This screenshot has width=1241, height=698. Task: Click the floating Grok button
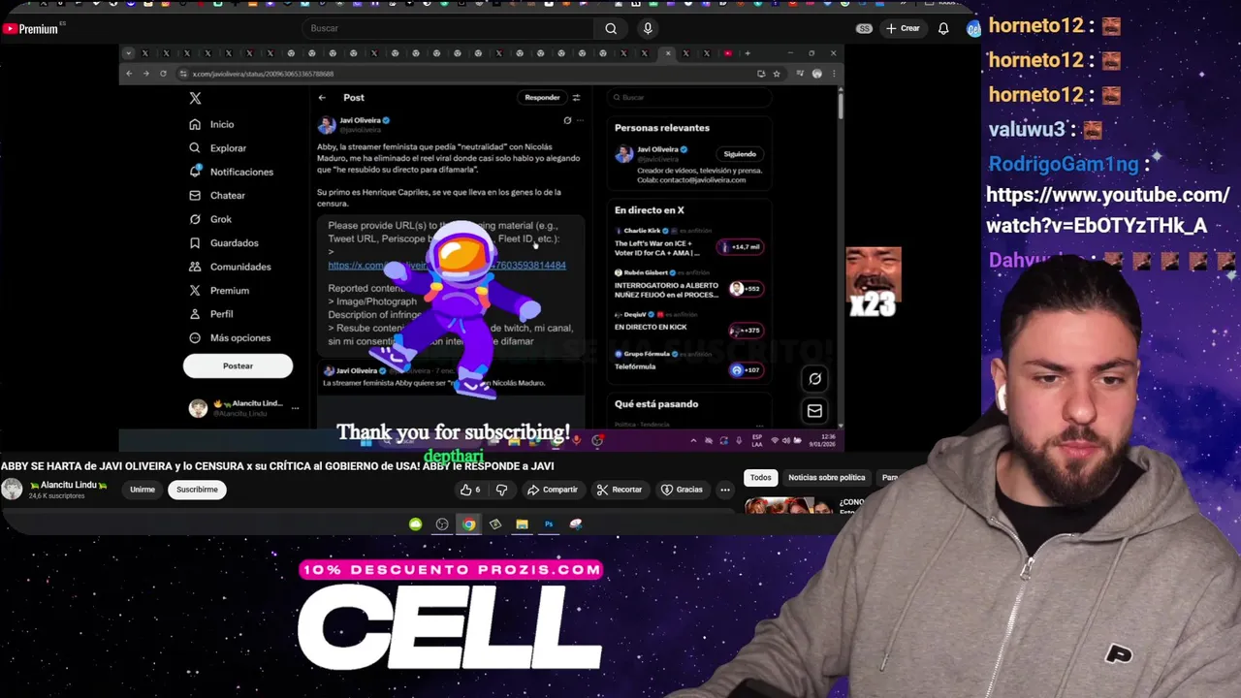814,379
